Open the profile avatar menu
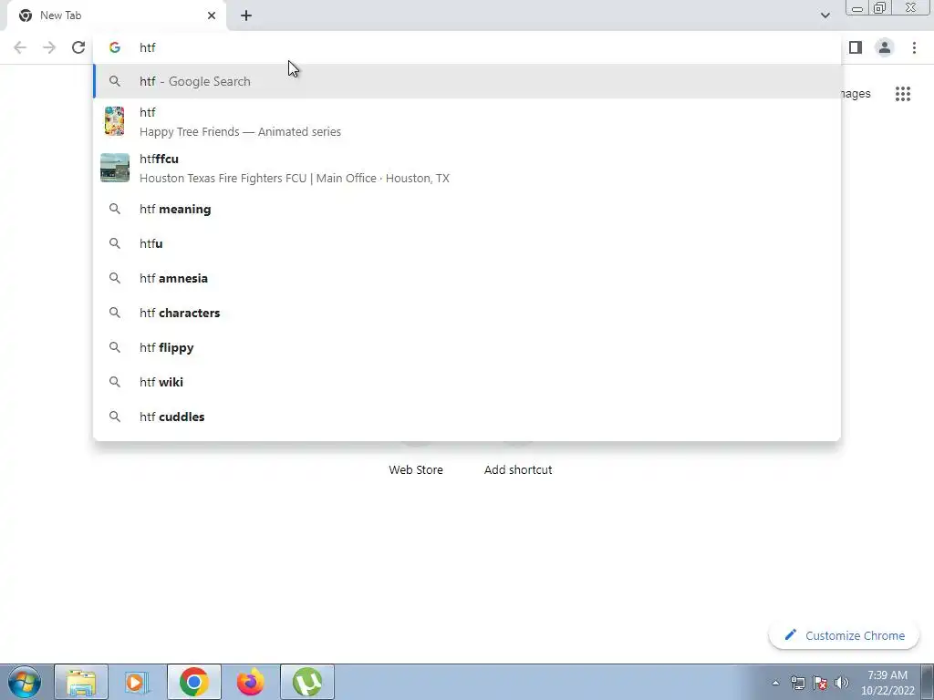Screen dimensions: 934x700 tap(885, 47)
